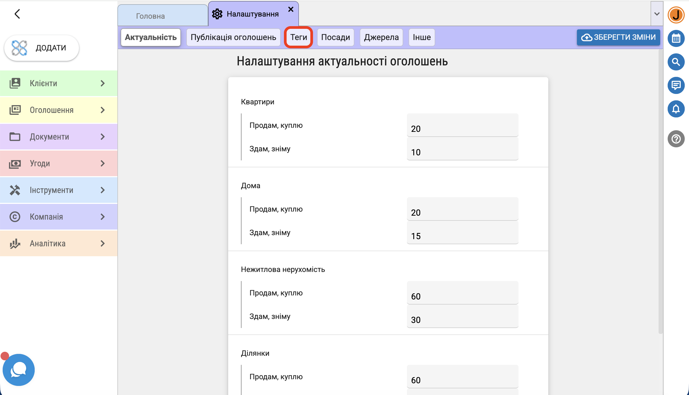Open the messages chat icon on right
The image size is (689, 395).
pos(676,86)
